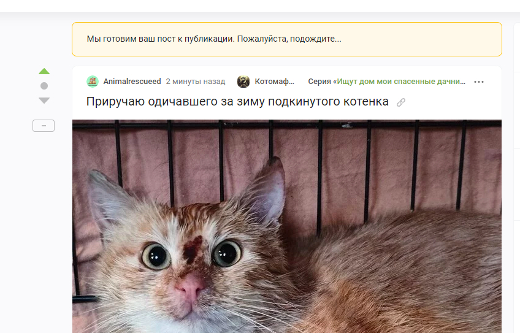Copy post link via chain icon
520x333 pixels.
pos(401,102)
